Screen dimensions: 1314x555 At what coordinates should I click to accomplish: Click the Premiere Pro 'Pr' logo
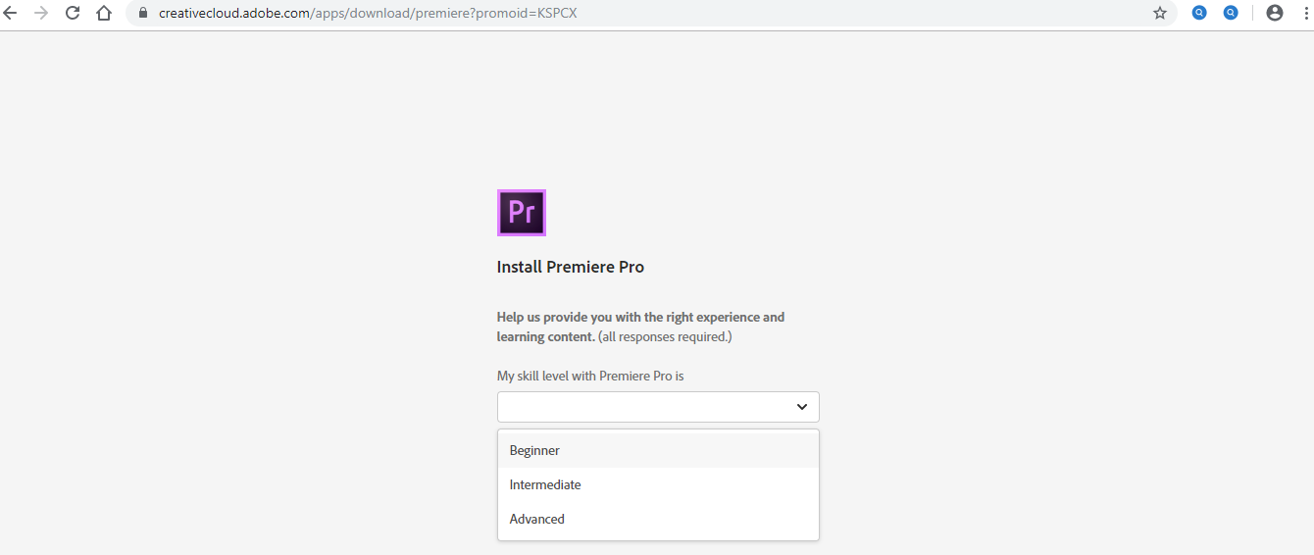click(522, 213)
